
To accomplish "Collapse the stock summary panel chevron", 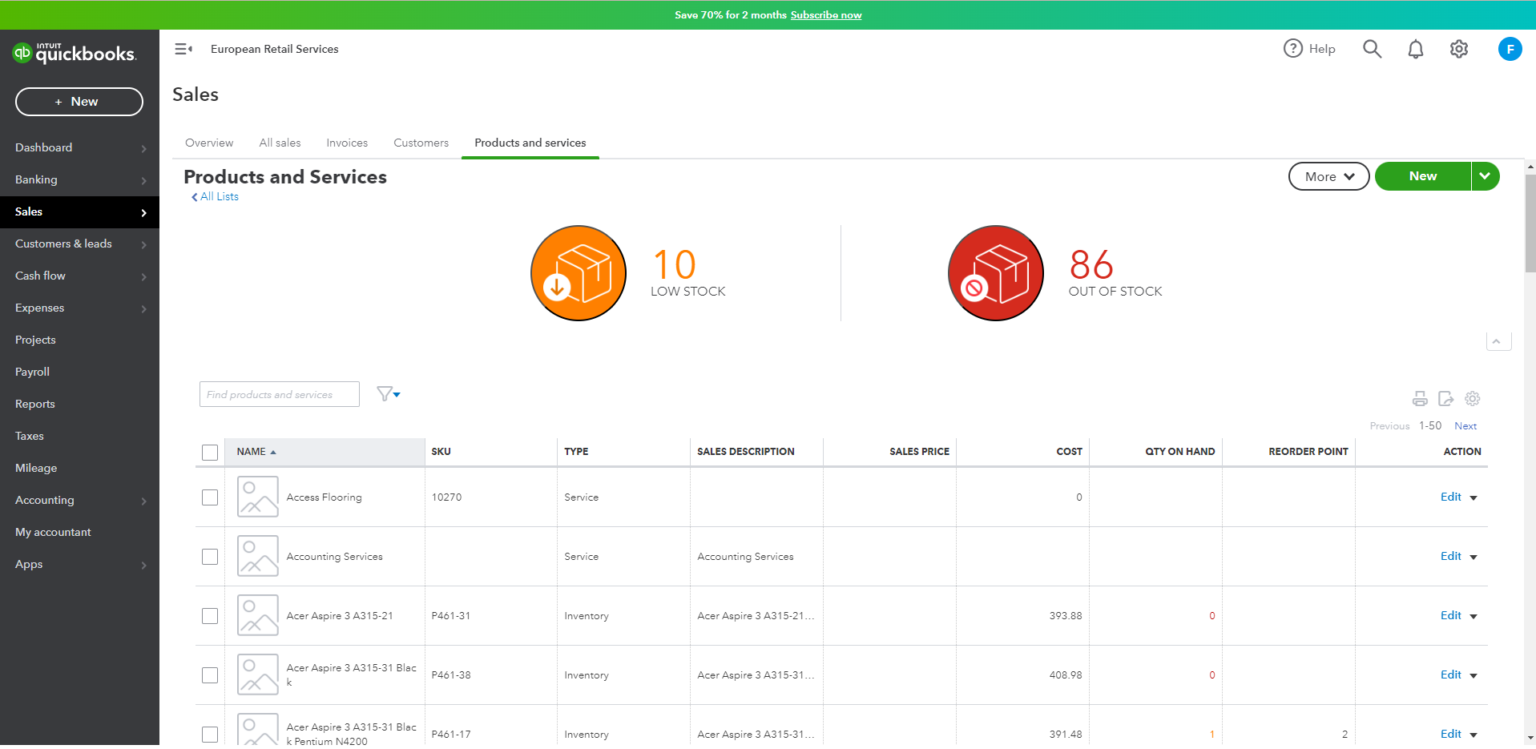I will (x=1497, y=341).
